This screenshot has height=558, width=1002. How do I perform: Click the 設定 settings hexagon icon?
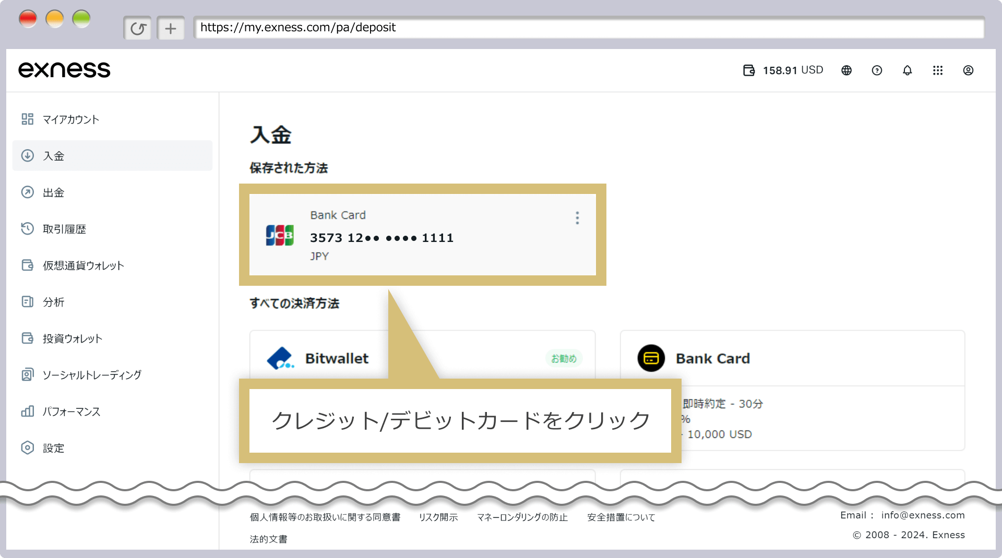[x=28, y=447]
